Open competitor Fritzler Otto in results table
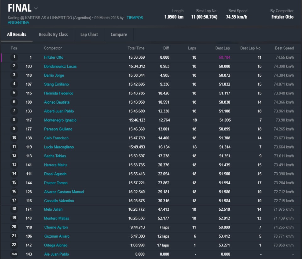 pyautogui.click(x=53, y=57)
